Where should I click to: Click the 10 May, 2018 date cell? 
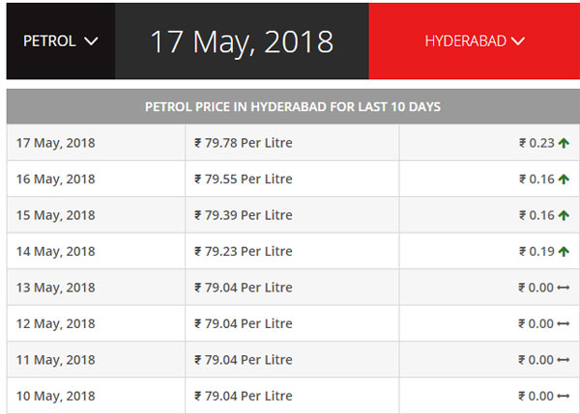[x=96, y=396]
